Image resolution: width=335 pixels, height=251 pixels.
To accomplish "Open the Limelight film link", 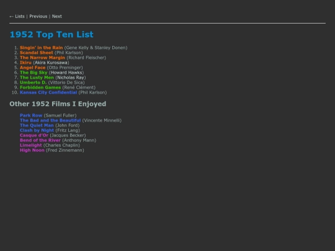I will pyautogui.click(x=31, y=146).
